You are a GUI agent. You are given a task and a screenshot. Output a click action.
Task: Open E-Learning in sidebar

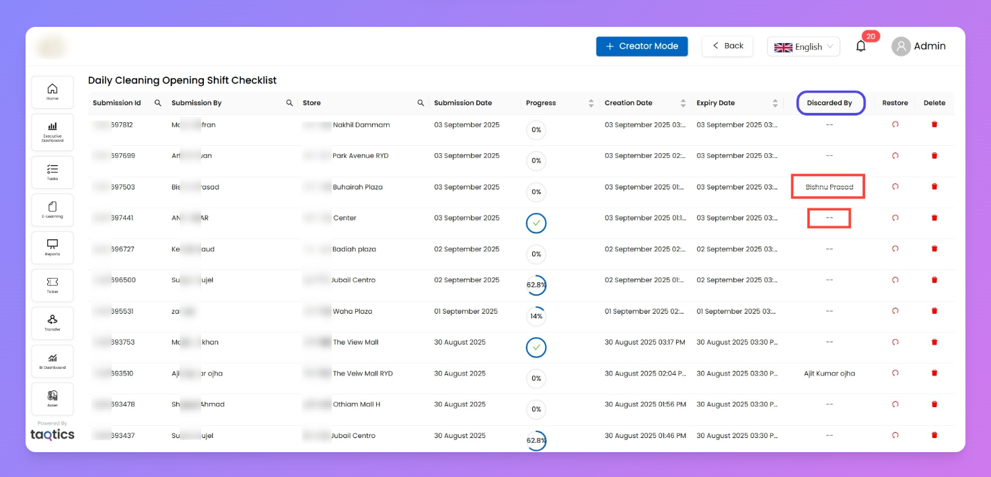click(52, 210)
